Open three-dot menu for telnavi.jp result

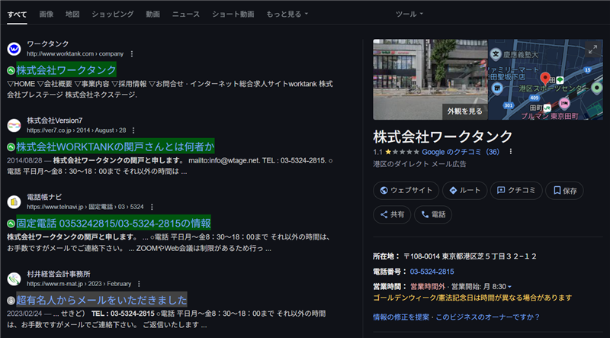click(x=152, y=207)
